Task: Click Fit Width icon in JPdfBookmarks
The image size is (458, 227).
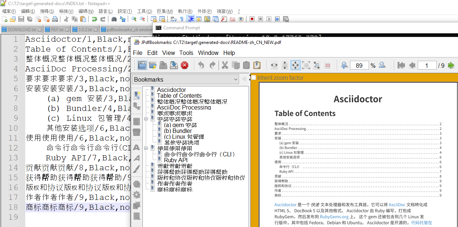Action: (x=274, y=65)
